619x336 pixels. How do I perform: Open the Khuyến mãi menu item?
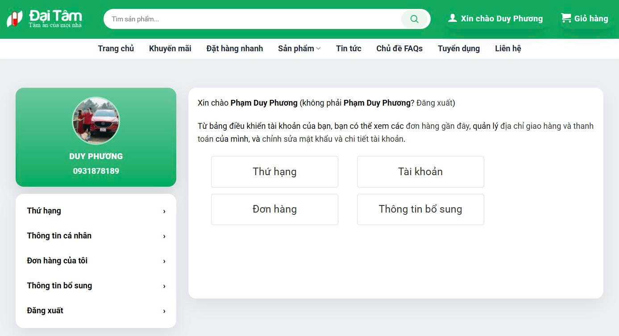click(x=170, y=49)
